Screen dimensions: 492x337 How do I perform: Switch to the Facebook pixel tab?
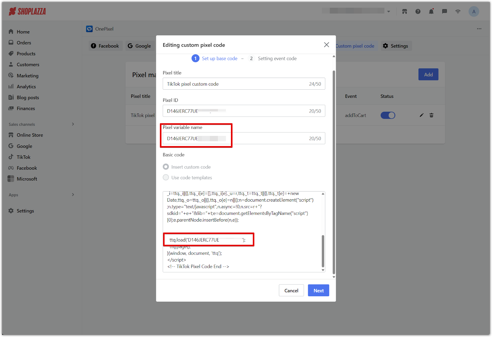[x=105, y=46]
